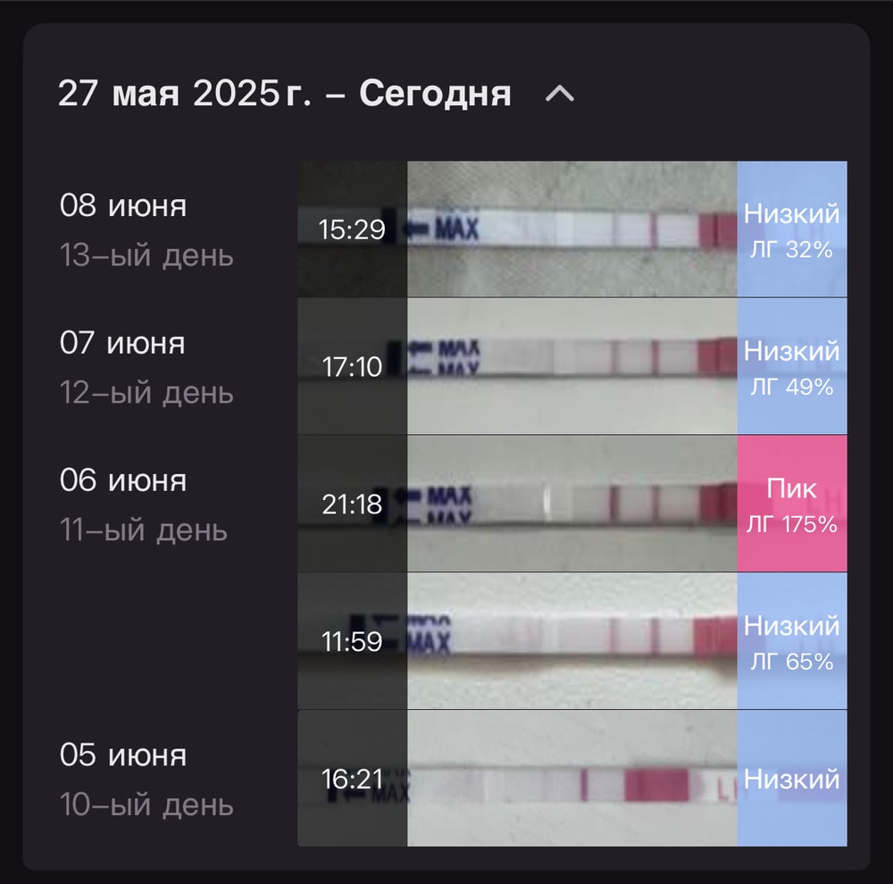This screenshot has width=893, height=884.
Task: Select the Низкий ЛГ 32% result badge
Action: tap(792, 229)
